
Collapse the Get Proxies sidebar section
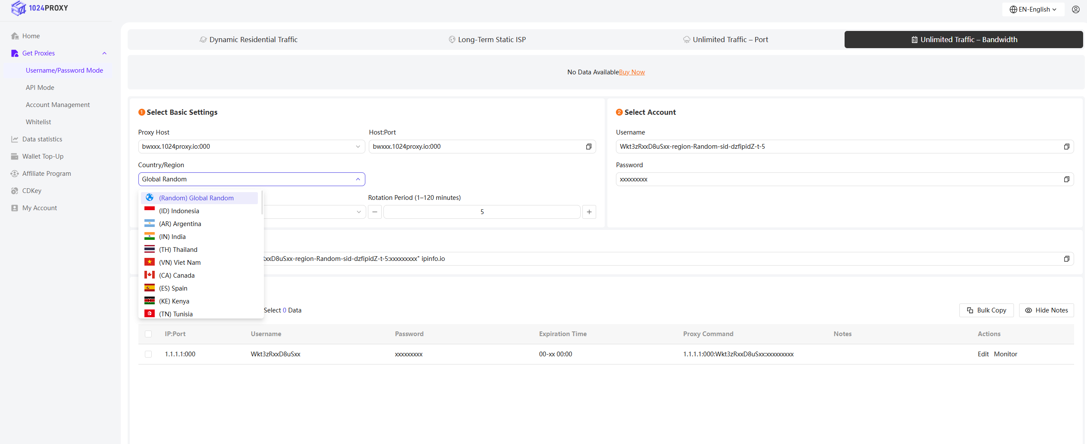coord(104,53)
